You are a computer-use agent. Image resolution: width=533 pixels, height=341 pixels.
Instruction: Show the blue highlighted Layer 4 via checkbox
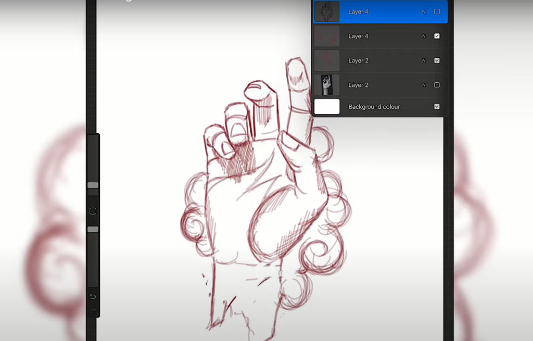pos(437,11)
